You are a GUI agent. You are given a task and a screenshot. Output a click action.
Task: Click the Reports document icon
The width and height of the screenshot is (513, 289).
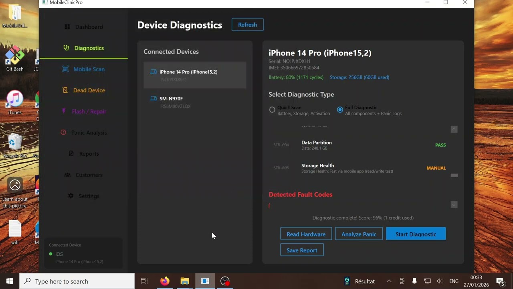(x=71, y=154)
